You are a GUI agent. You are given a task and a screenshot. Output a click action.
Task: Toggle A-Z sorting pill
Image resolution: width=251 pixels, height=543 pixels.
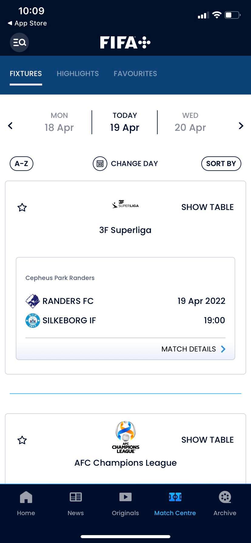click(x=22, y=164)
